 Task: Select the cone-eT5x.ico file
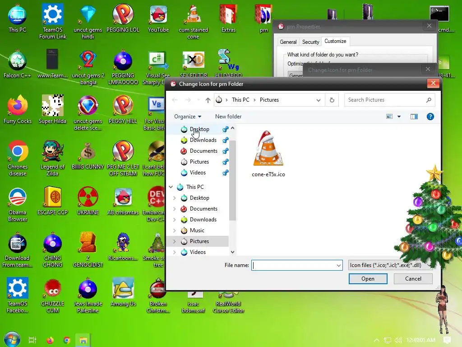click(268, 154)
